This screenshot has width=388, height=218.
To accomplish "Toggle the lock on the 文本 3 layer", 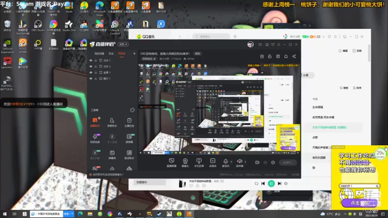I will (x=96, y=66).
